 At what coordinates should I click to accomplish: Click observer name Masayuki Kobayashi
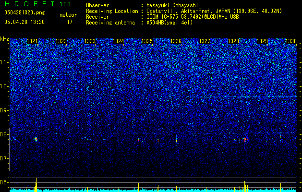(172, 5)
